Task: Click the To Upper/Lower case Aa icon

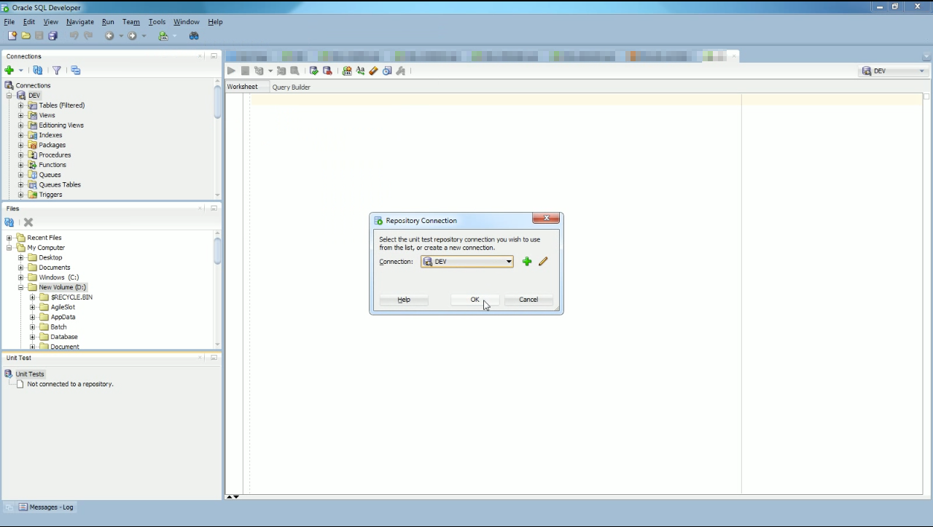Action: 360,71
